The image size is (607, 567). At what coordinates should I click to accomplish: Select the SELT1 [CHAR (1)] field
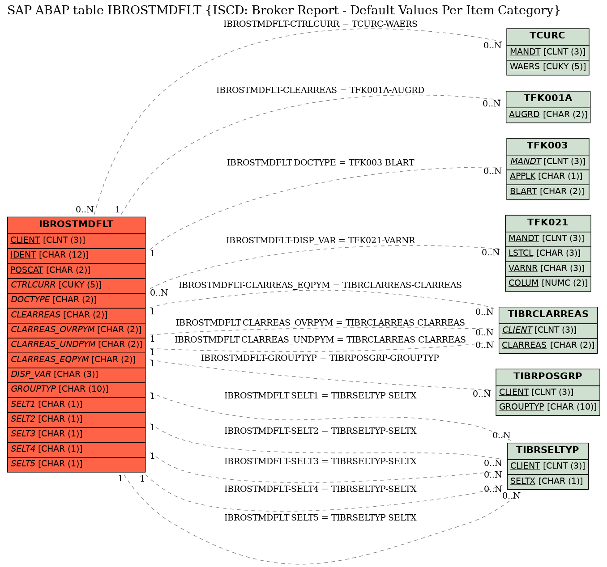(77, 405)
